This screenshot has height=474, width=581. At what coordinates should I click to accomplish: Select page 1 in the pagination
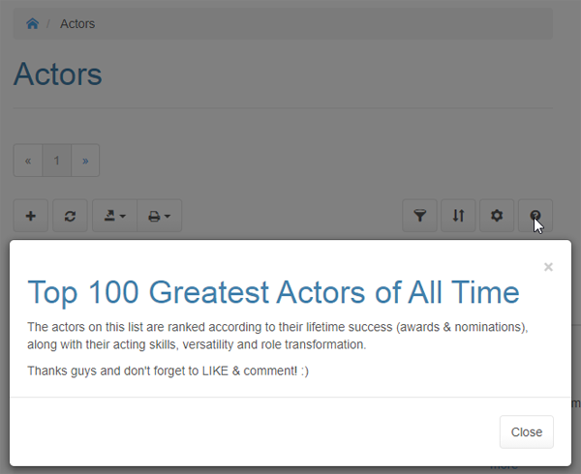coord(57,161)
